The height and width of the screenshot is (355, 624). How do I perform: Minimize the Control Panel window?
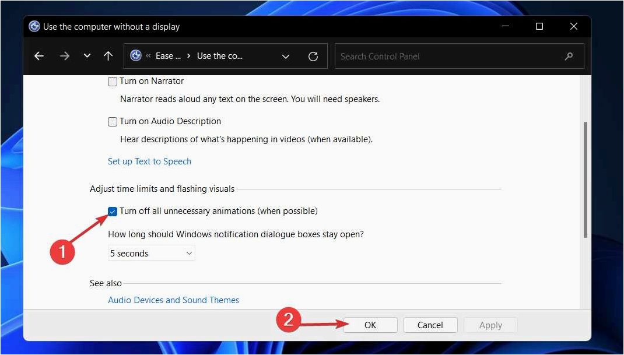(x=506, y=26)
